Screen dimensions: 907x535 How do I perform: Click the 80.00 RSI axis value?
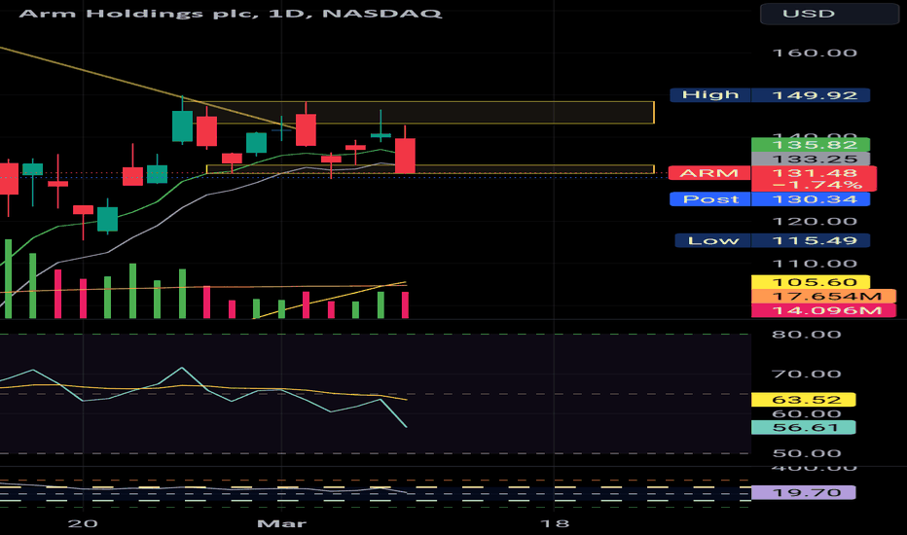tap(807, 335)
